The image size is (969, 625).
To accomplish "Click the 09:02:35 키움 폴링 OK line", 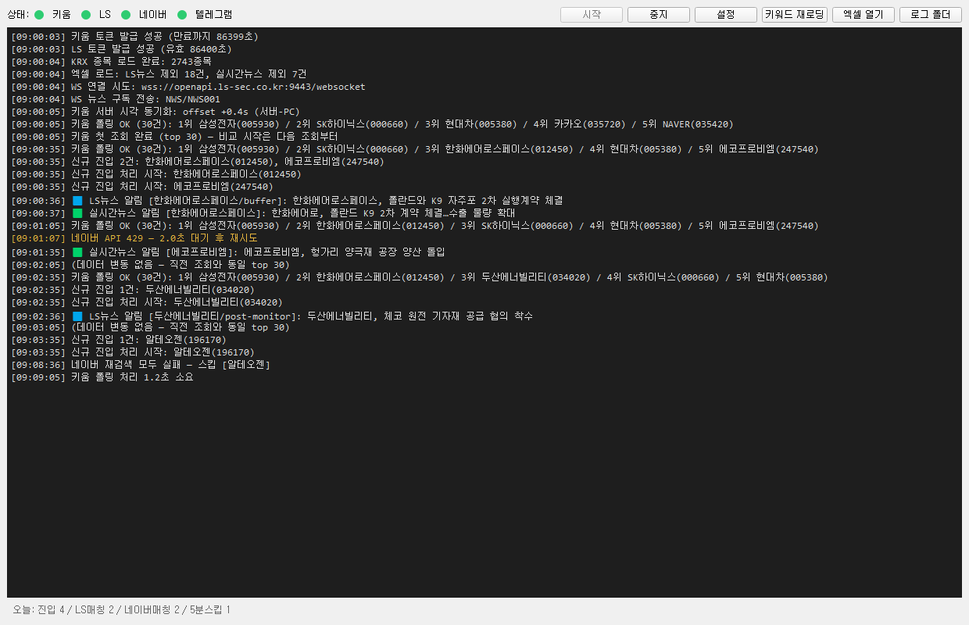I will [420, 277].
